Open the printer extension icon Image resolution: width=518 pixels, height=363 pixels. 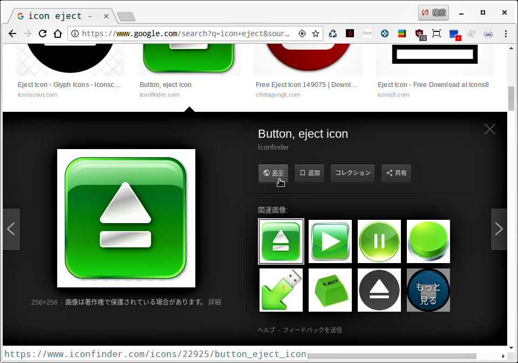pos(488,33)
